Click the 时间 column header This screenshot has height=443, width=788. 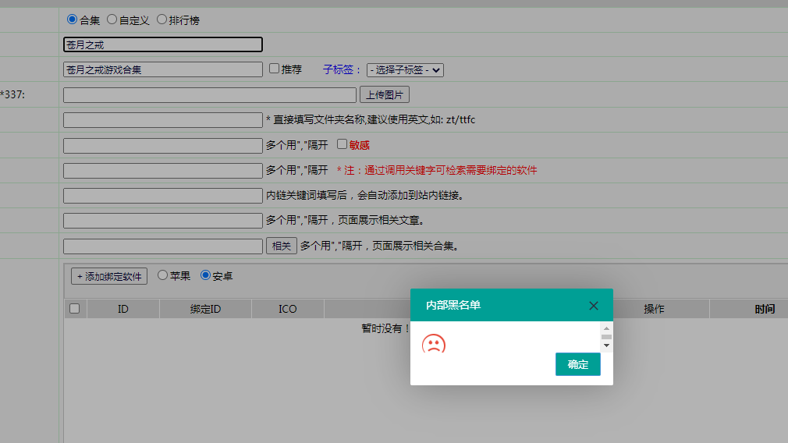[765, 310]
